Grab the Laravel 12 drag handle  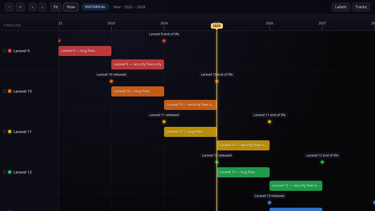click(4, 172)
